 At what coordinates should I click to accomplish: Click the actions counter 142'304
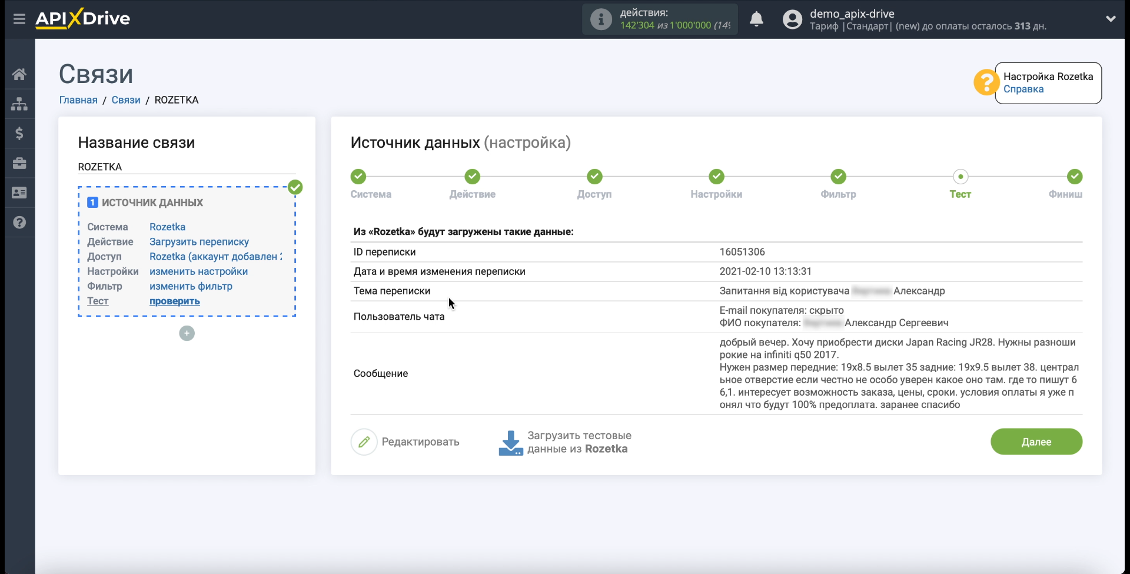pyautogui.click(x=637, y=25)
